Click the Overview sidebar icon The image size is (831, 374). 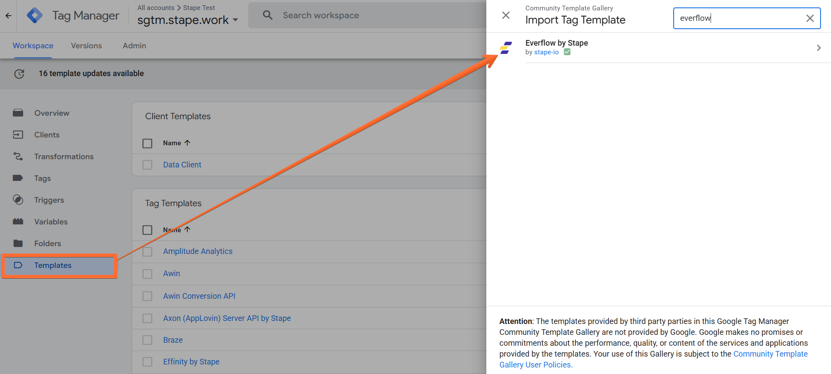[x=18, y=113]
